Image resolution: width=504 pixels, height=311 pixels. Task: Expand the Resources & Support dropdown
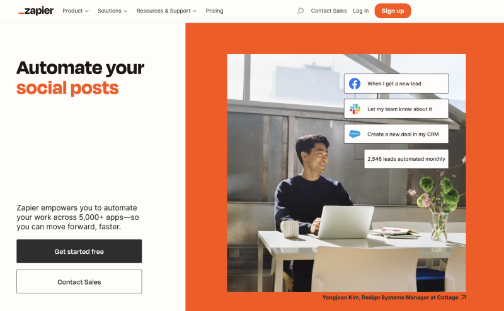pos(166,11)
